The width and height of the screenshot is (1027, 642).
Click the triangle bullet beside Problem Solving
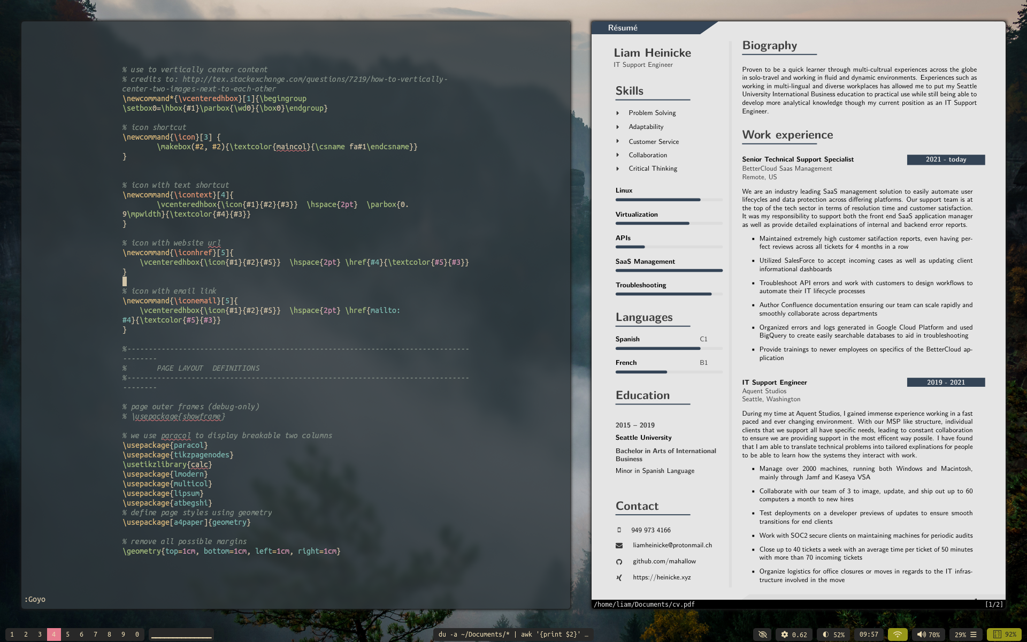coord(618,113)
